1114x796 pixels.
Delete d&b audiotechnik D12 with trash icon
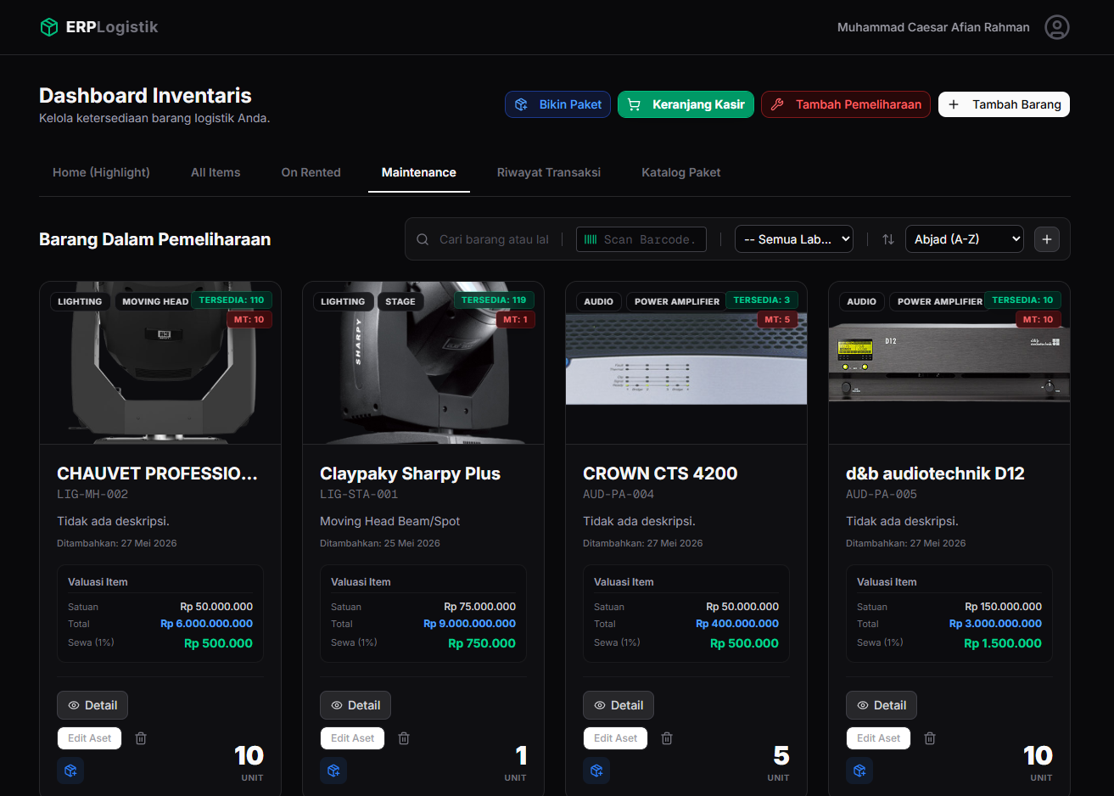point(930,738)
